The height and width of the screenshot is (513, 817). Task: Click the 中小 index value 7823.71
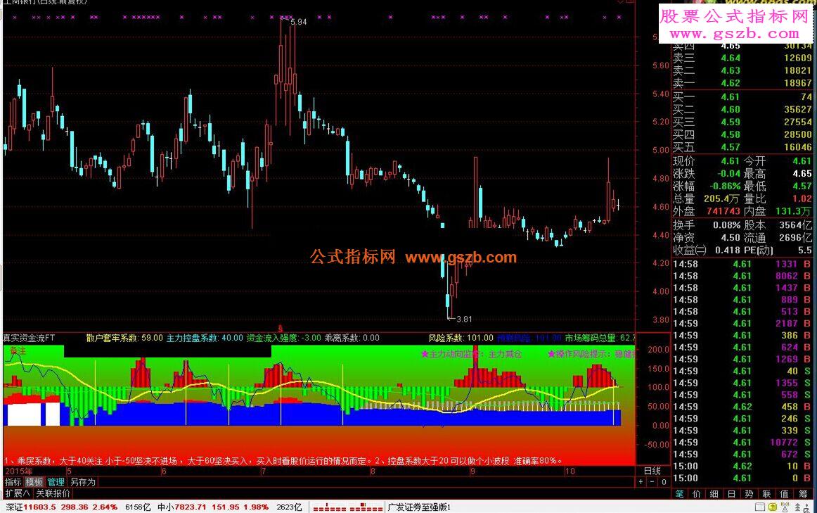point(191,507)
